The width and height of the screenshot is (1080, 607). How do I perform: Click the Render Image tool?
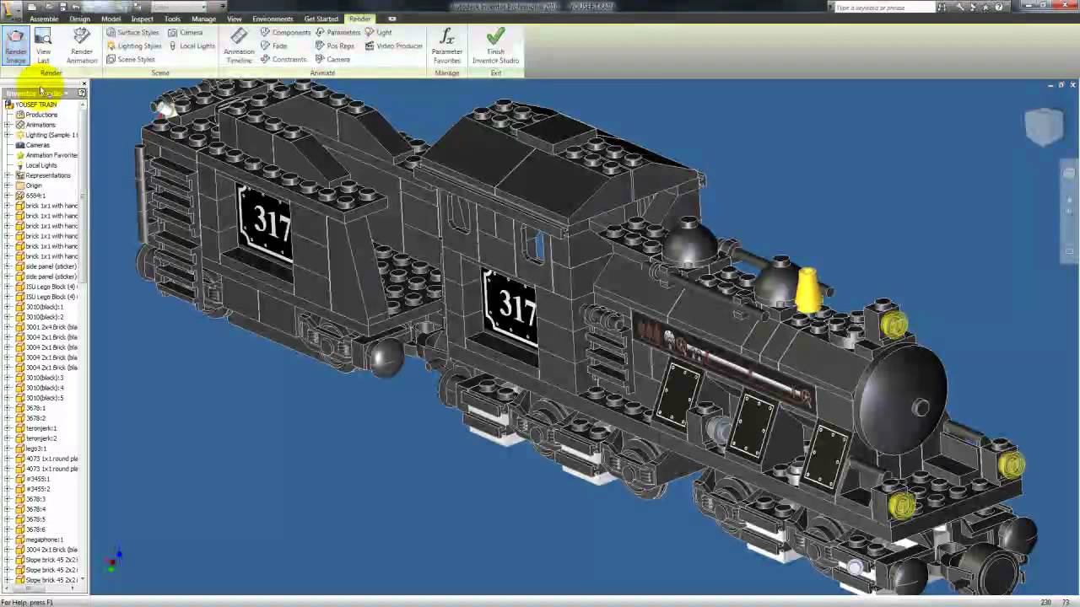(16, 46)
